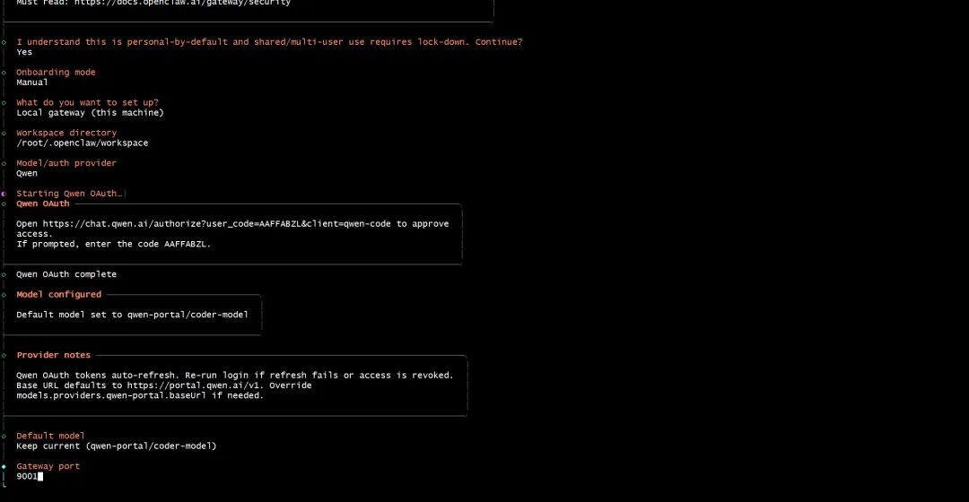Click the 'Qwen OAuth complete' line

click(x=66, y=274)
